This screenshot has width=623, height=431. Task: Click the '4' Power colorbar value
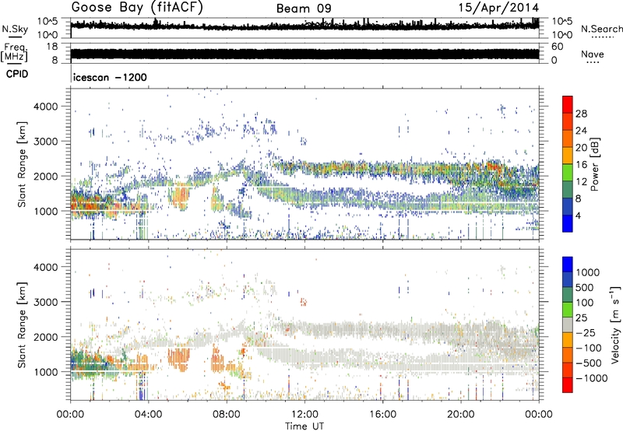pyautogui.click(x=578, y=215)
